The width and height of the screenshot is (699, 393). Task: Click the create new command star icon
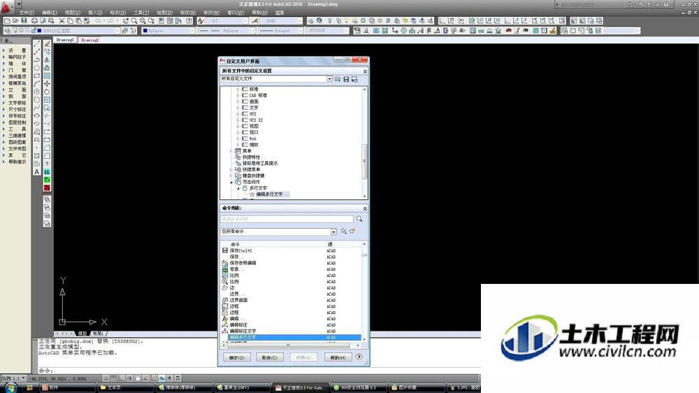pyautogui.click(x=352, y=231)
